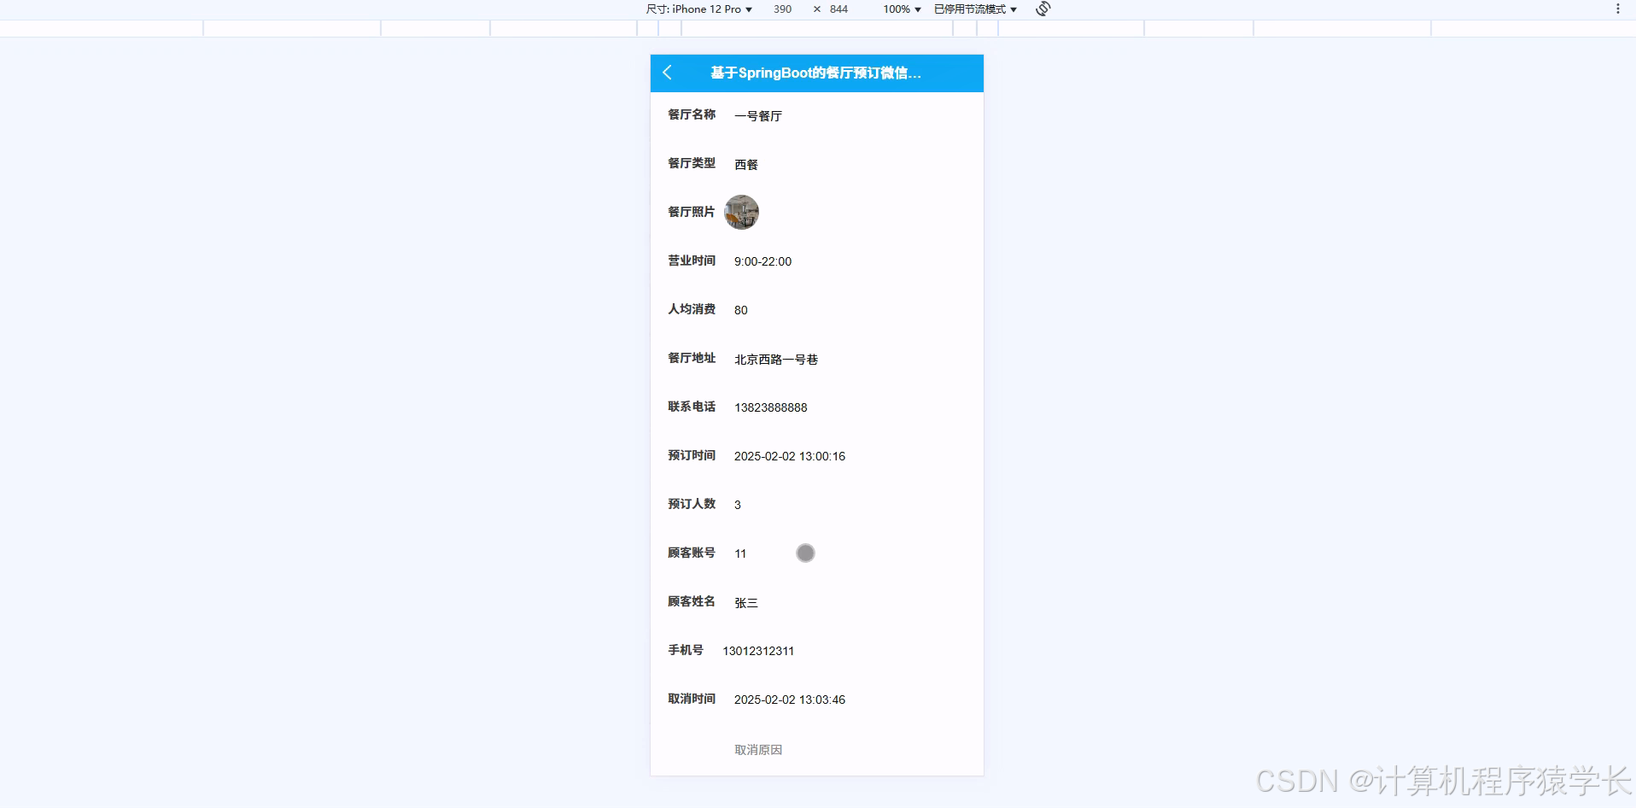Click the 预订时间 reservation time value
This screenshot has width=1636, height=808.
[789, 456]
